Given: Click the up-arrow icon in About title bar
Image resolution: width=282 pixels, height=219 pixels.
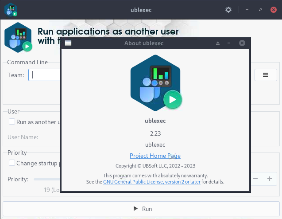Looking at the screenshot, I should coord(217,43).
